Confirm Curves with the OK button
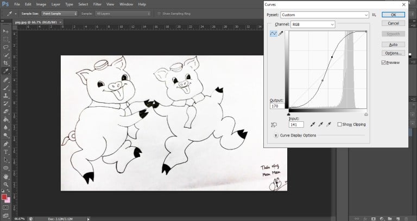 pos(393,15)
